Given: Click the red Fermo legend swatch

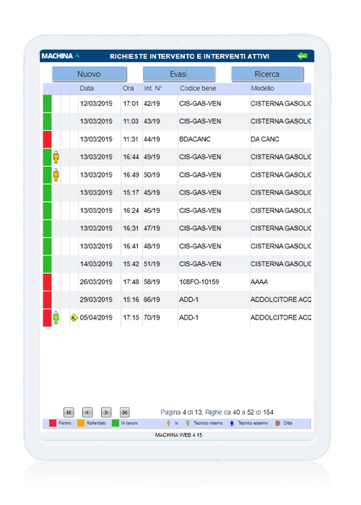Looking at the screenshot, I should point(53,423).
